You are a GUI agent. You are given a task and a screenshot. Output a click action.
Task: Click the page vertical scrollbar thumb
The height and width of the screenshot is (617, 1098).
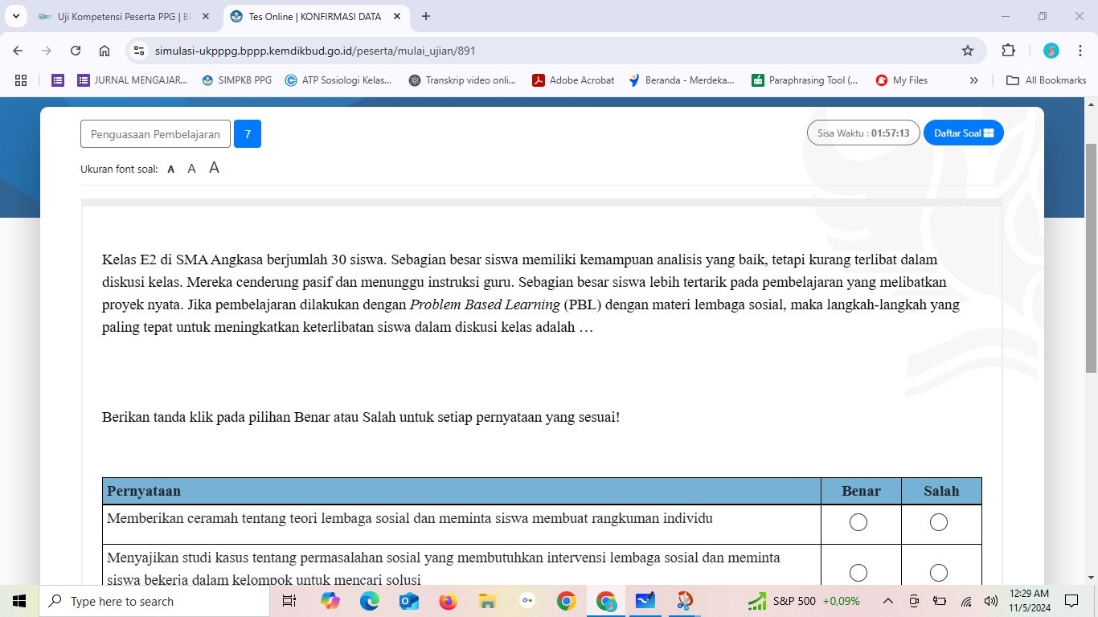coord(1091,257)
